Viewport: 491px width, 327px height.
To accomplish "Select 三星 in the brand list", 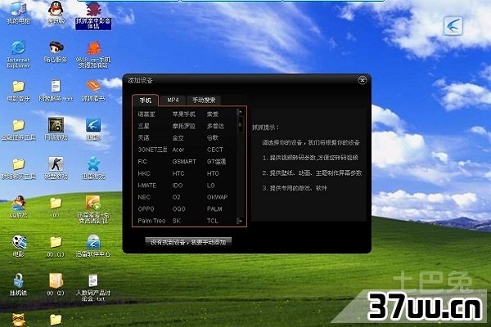I will tap(143, 126).
